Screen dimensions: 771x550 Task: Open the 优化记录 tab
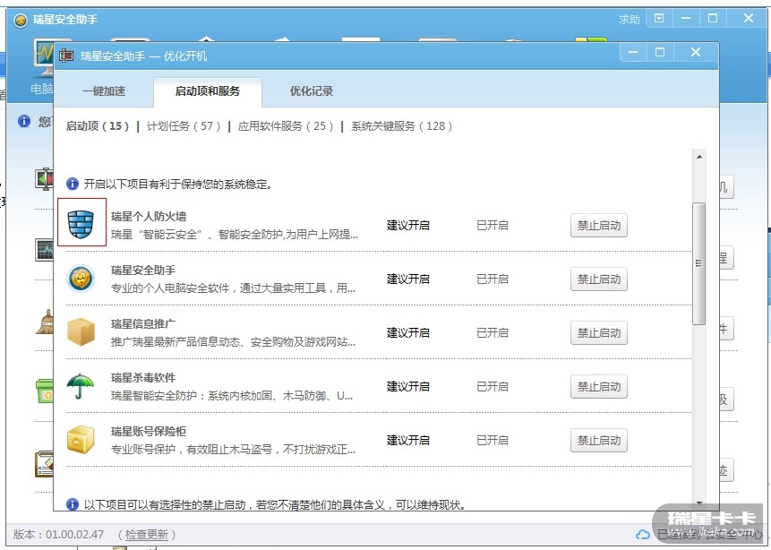(x=311, y=91)
